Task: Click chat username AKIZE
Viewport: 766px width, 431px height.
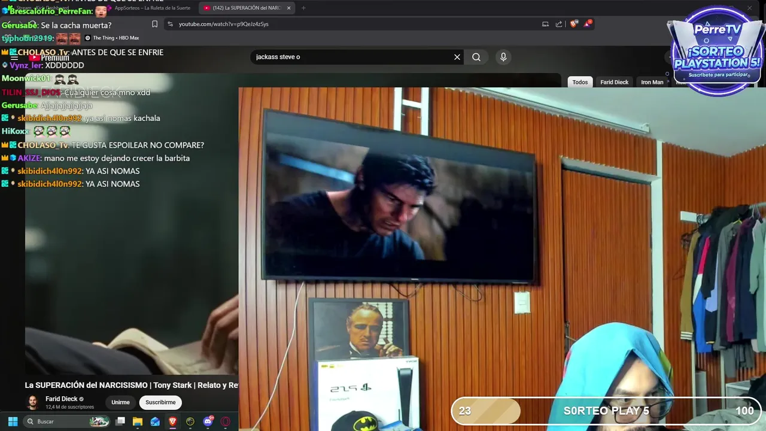Action: 29,158
